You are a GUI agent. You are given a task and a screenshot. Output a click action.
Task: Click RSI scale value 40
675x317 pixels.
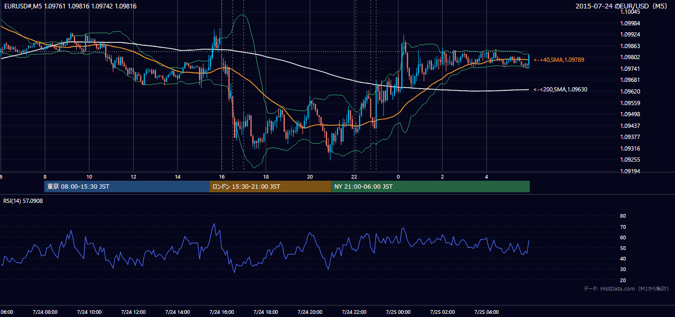pos(623,258)
